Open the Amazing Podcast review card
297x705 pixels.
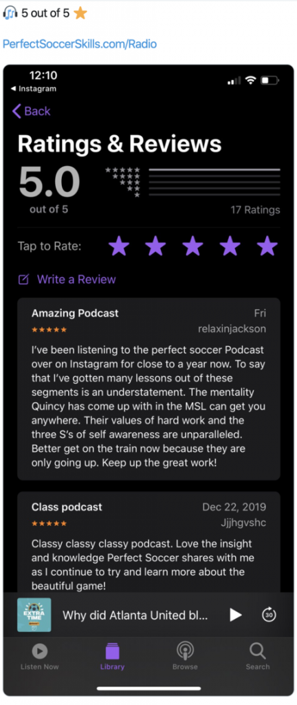[148, 389]
